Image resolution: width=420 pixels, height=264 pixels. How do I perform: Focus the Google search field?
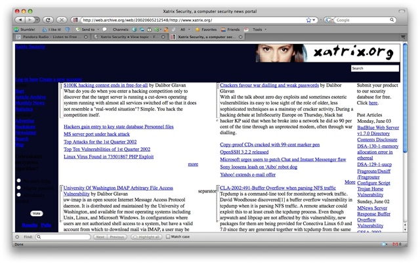pyautogui.click(x=362, y=20)
